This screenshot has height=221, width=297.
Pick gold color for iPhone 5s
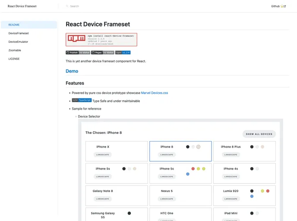click(135, 169)
